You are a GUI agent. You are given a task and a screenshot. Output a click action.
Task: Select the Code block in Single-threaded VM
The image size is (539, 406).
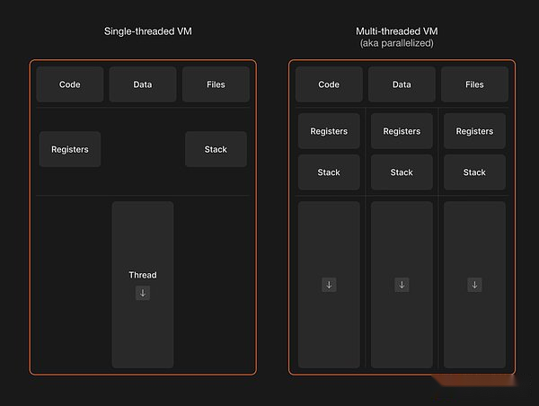70,84
